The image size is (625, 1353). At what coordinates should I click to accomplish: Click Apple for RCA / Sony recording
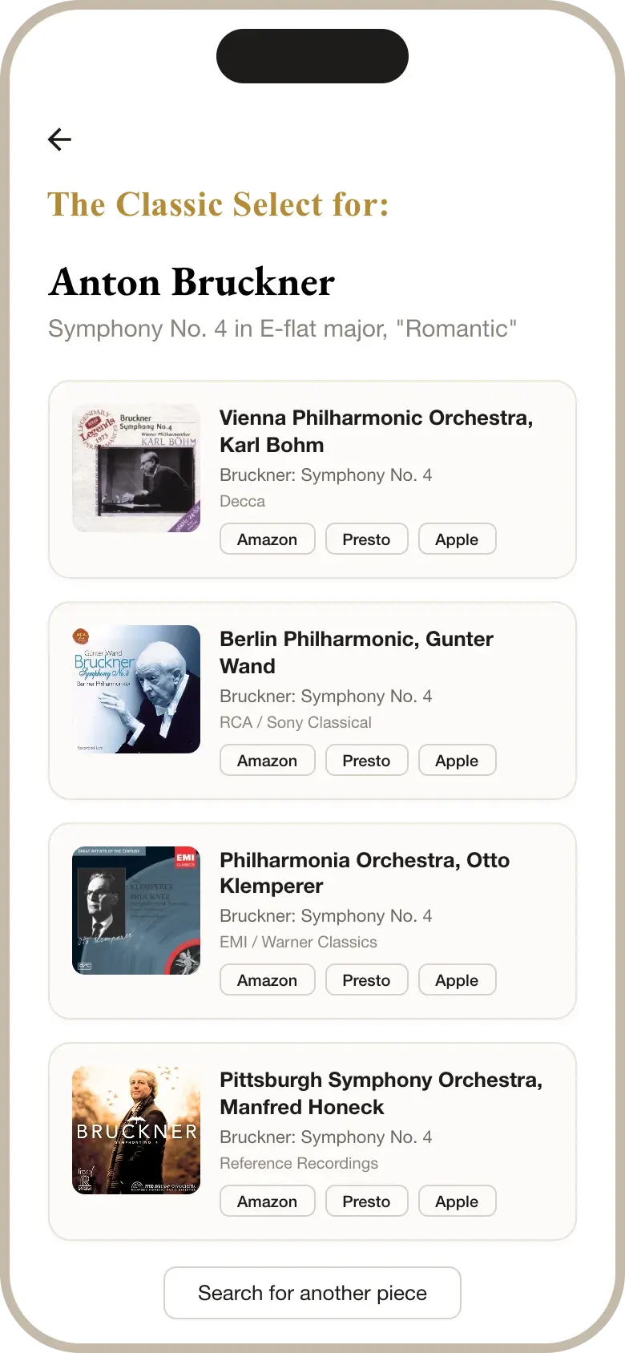457,761
